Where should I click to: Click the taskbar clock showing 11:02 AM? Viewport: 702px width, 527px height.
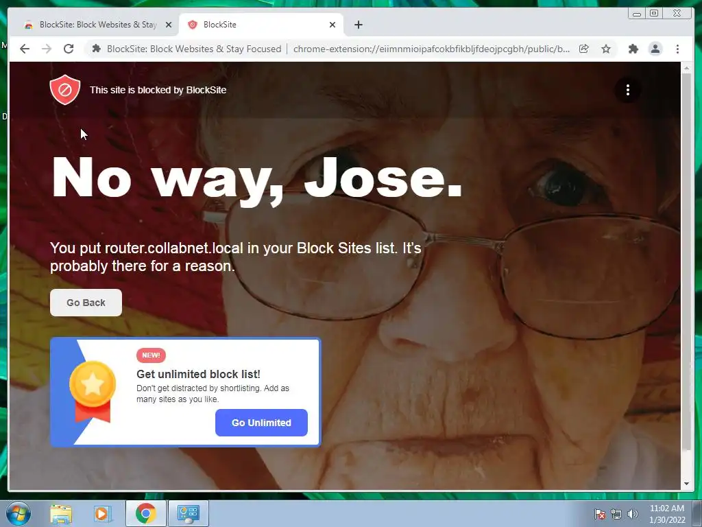(667, 514)
